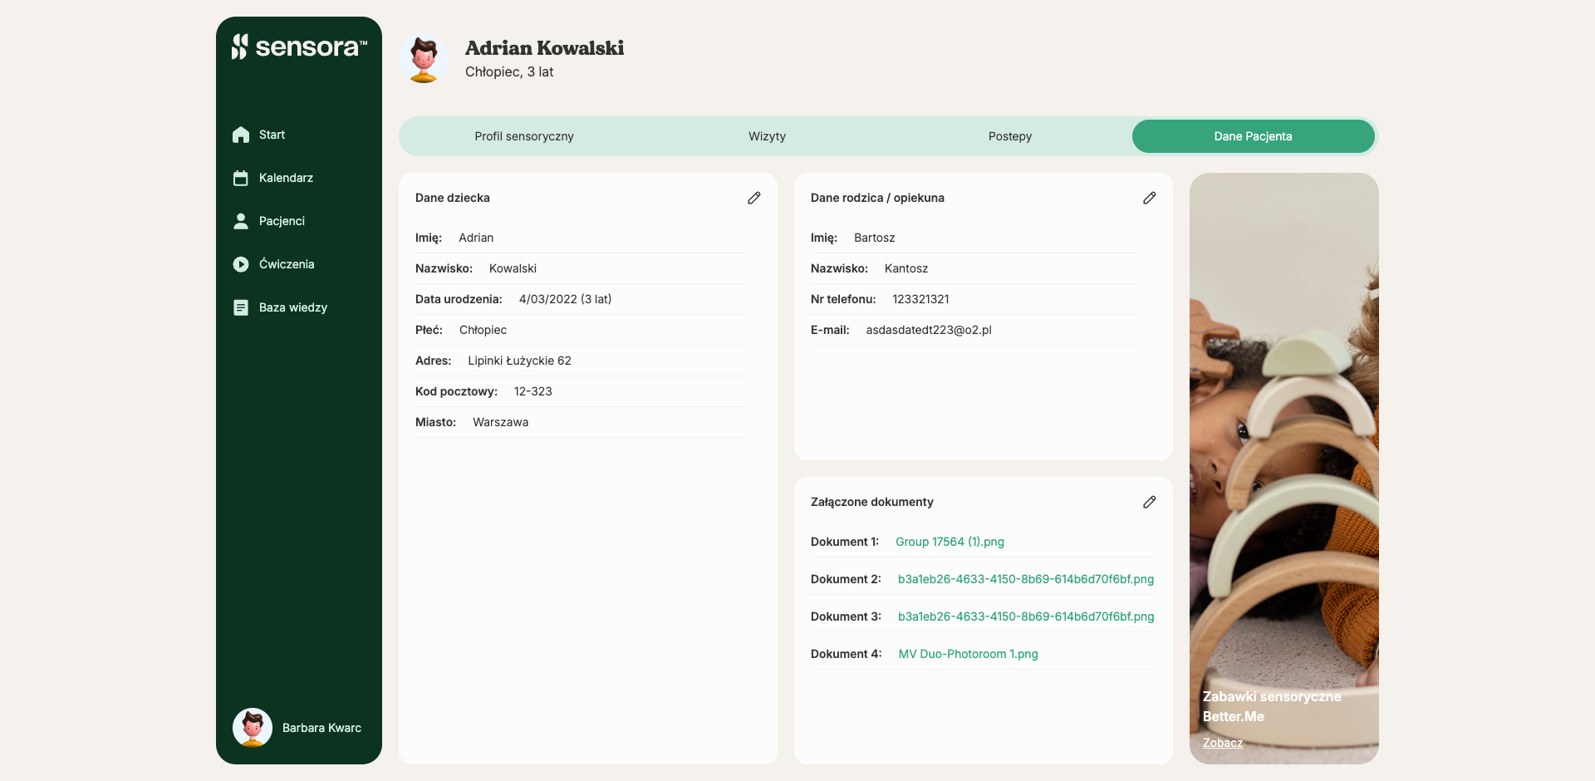Click the Nr telefonu: label

click(843, 299)
